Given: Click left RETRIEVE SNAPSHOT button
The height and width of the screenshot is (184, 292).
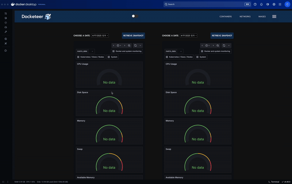Looking at the screenshot, I should [133, 35].
